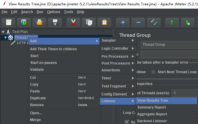Click the Test Plan flask icon
Image resolution: width=198 pixels, height=124 pixels.
[x=8, y=32]
